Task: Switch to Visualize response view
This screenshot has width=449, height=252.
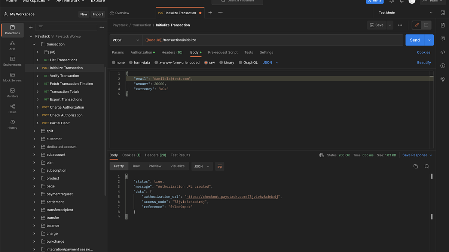Action: pos(177,166)
